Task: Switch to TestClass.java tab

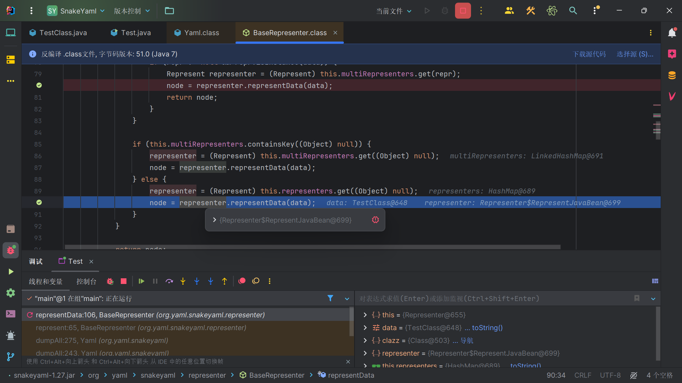Action: [58, 33]
